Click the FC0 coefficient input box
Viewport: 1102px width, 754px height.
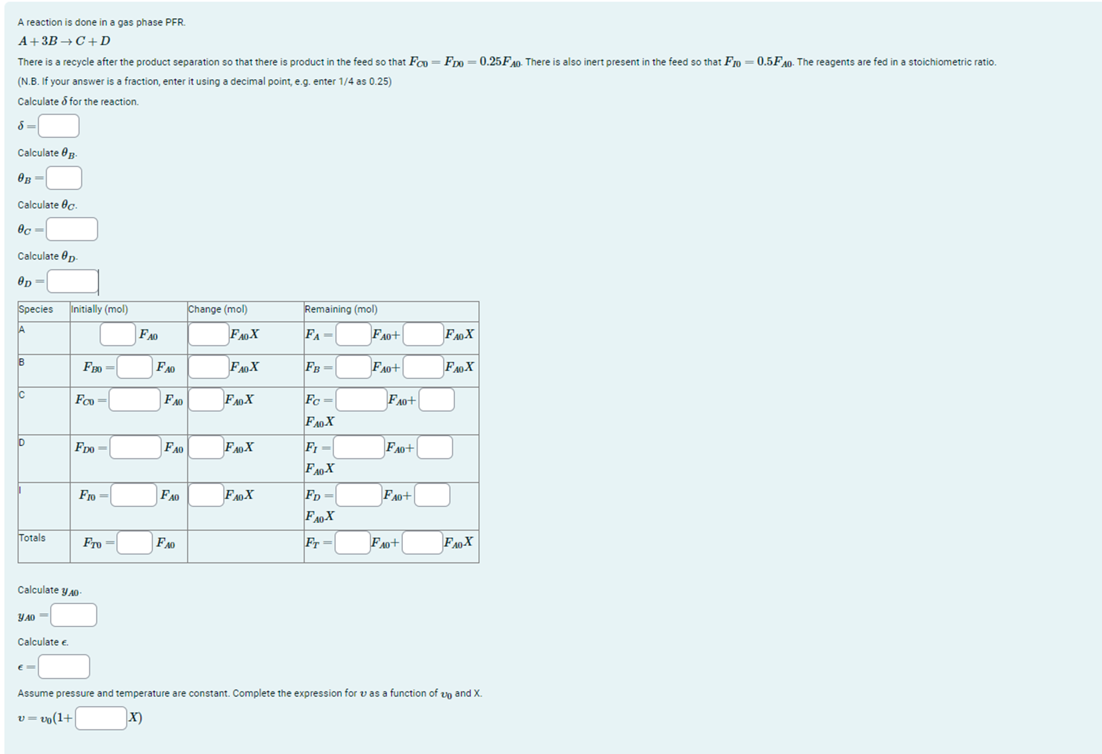click(x=135, y=400)
